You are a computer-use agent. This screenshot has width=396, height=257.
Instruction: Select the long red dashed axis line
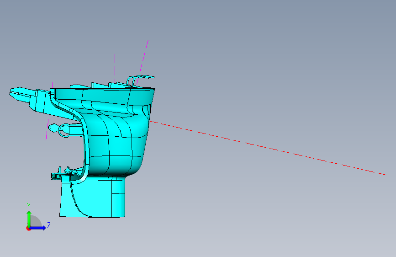(x=268, y=148)
